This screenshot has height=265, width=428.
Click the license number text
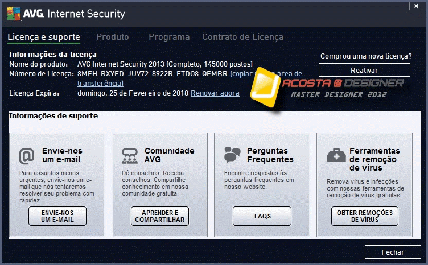152,74
